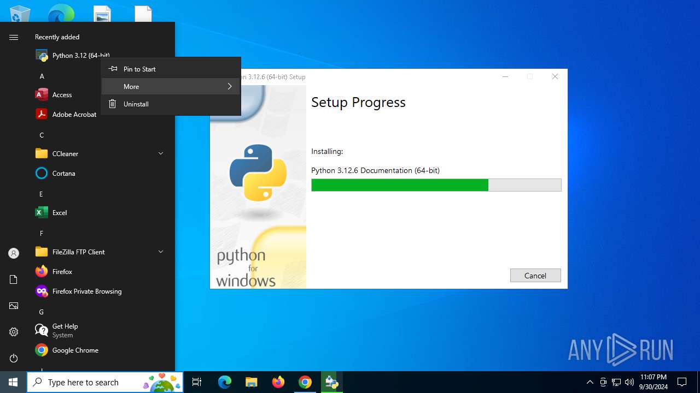This screenshot has width=700, height=393.
Task: Open Chrome from the taskbar
Action: 305,382
